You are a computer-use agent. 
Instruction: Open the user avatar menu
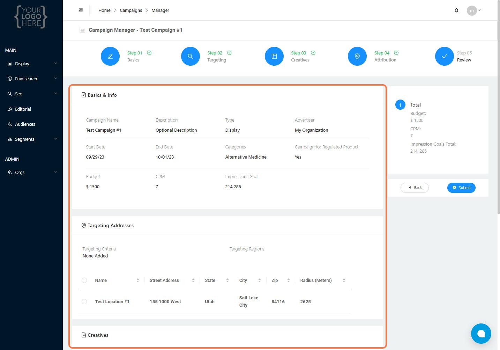point(472,10)
